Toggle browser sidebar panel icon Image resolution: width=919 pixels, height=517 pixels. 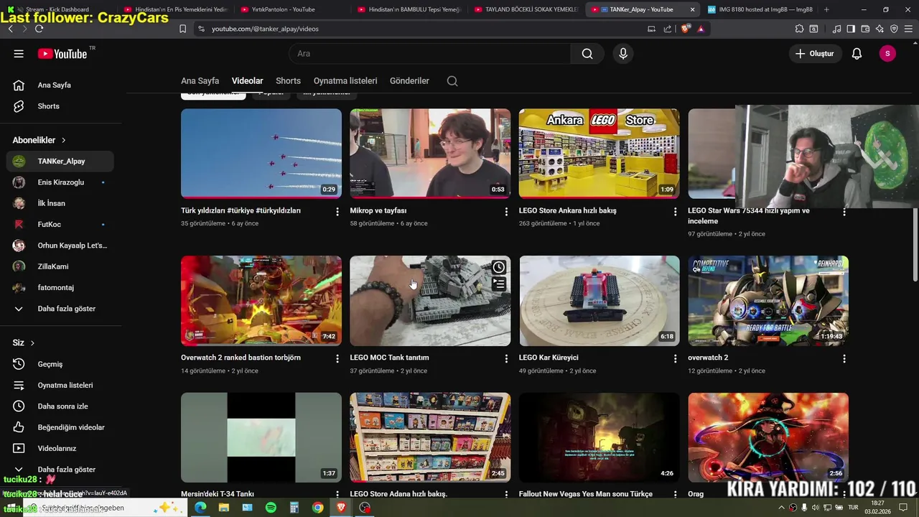coord(851,29)
